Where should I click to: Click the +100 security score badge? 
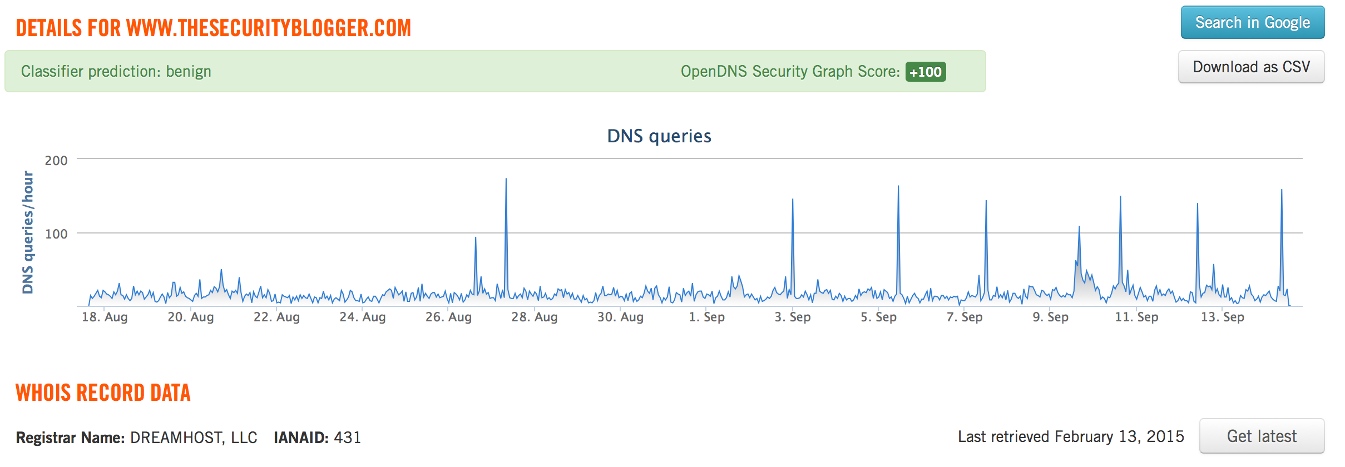[x=925, y=72]
